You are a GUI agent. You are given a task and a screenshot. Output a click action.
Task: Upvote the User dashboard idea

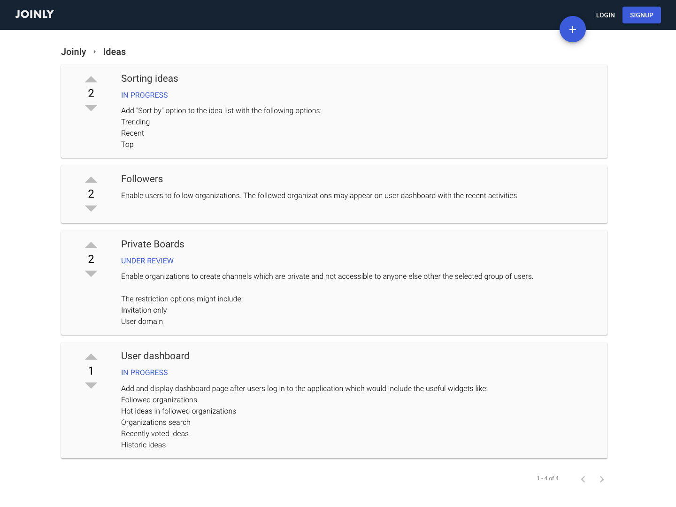pos(91,357)
